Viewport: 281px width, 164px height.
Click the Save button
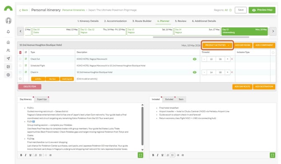241,10
